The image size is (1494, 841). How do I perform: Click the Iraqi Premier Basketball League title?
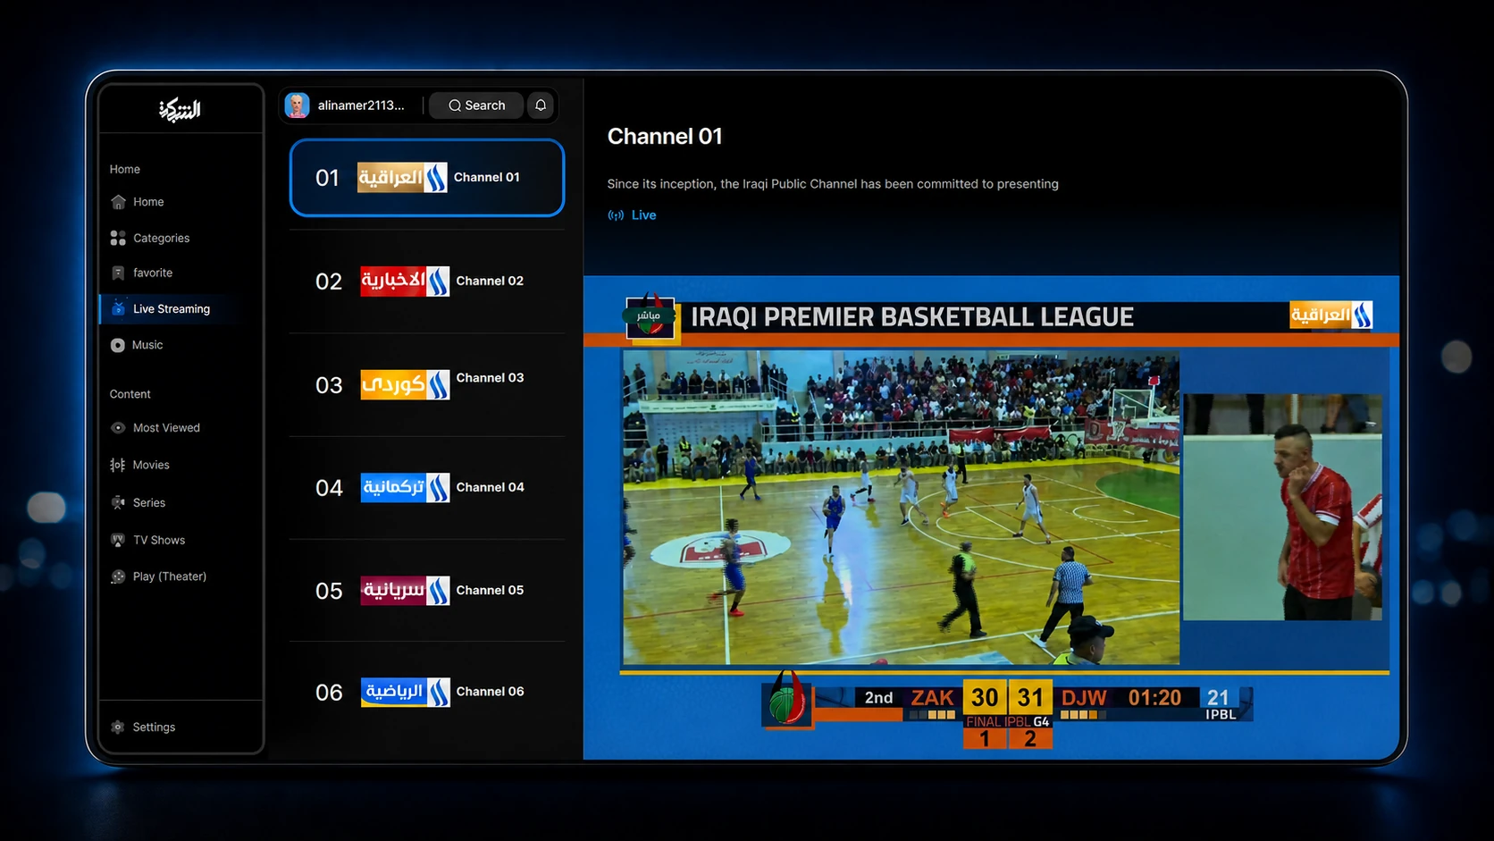(x=912, y=317)
